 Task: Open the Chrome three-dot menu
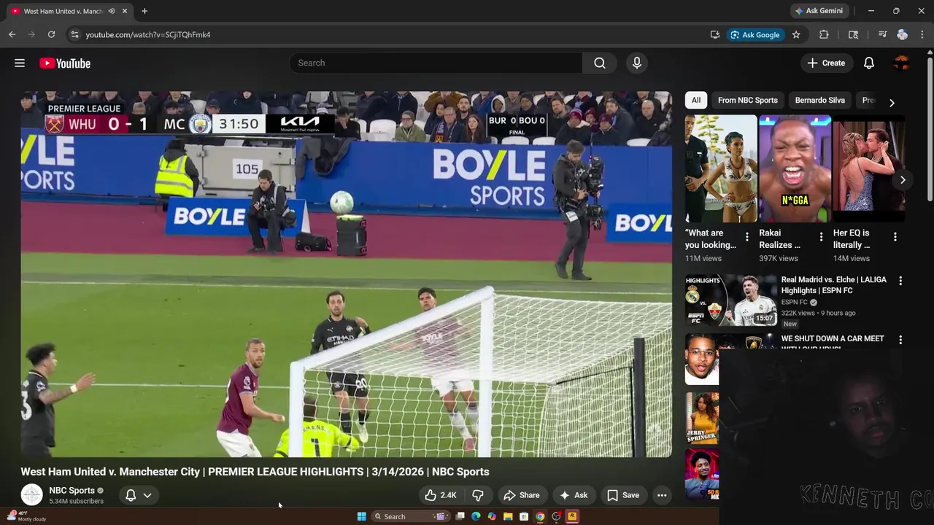coord(922,34)
